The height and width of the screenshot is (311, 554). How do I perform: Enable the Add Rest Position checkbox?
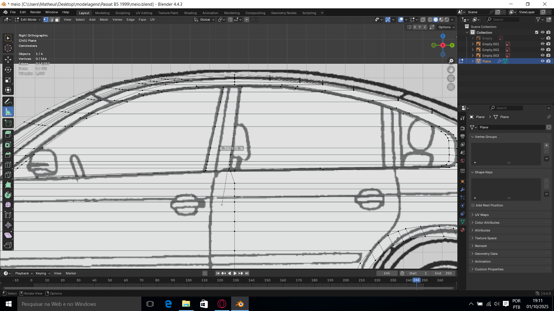473,205
